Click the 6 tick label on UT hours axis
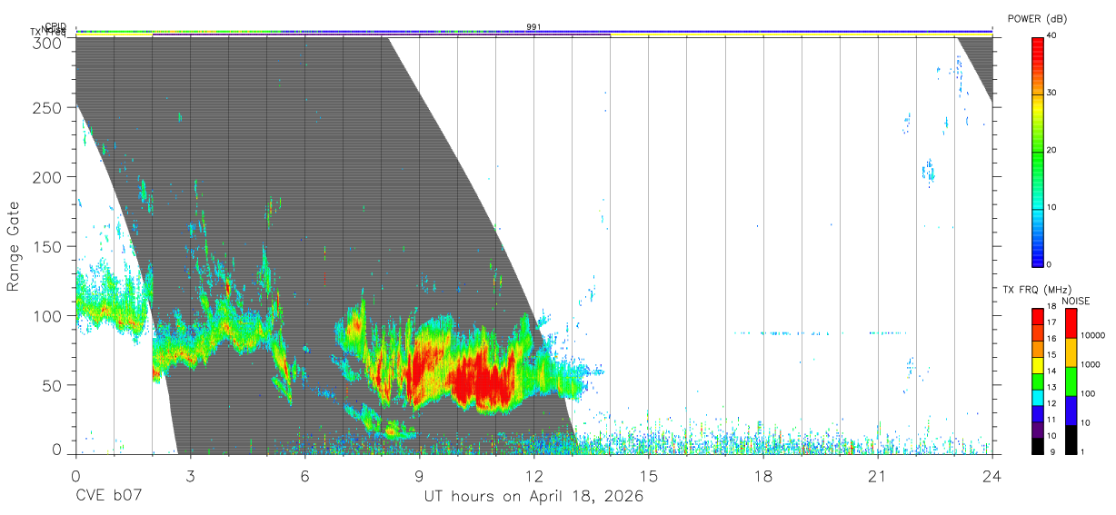 click(305, 476)
